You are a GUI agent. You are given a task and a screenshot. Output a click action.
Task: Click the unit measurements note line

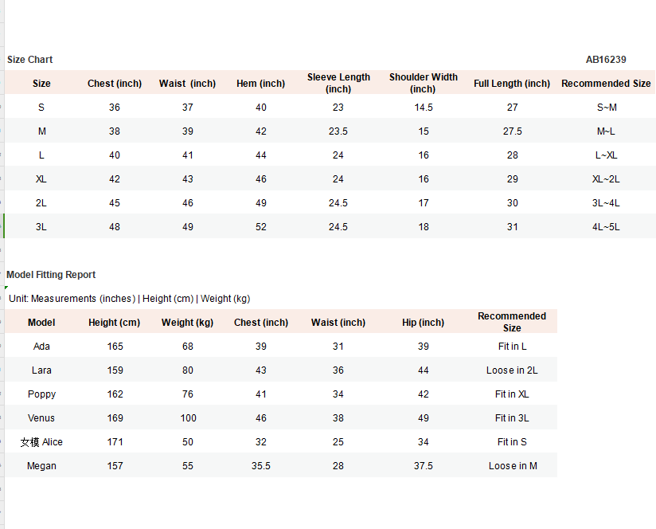129,299
